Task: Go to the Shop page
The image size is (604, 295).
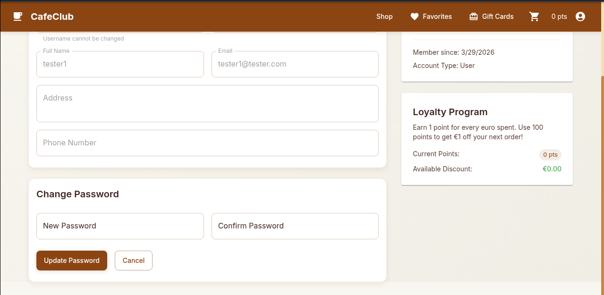Action: pyautogui.click(x=384, y=17)
